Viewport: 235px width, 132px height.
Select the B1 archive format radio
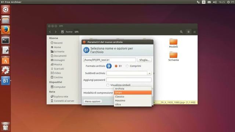pyautogui.click(x=116, y=66)
